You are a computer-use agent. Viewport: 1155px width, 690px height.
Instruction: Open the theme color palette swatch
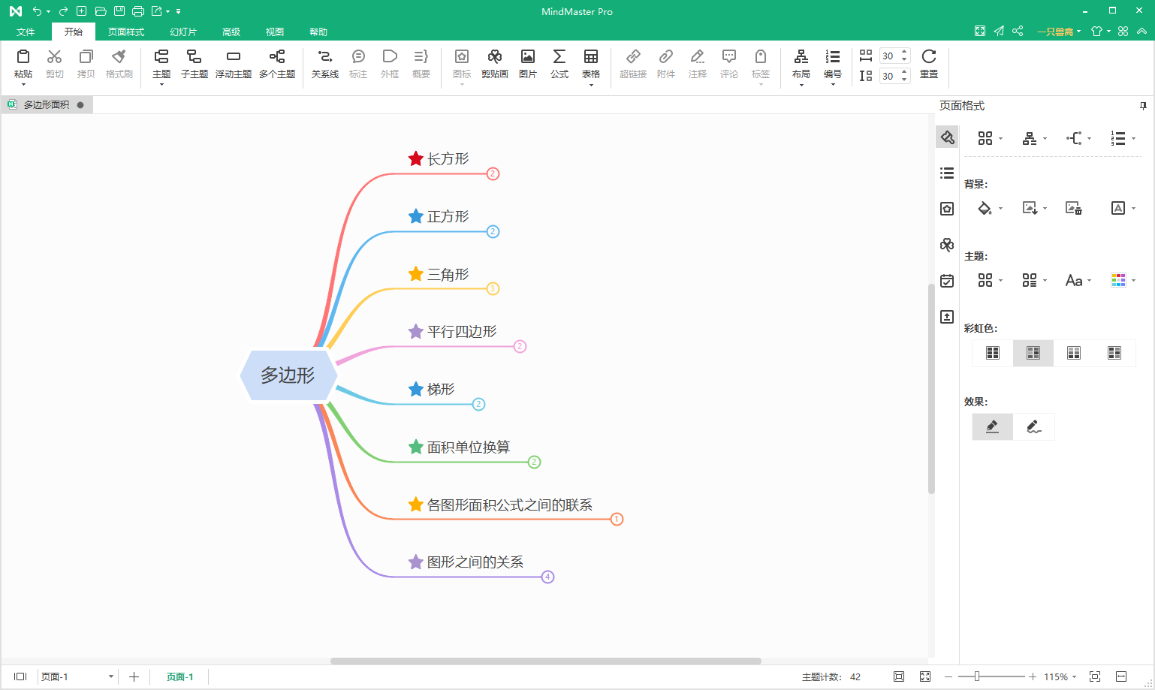tap(1118, 280)
